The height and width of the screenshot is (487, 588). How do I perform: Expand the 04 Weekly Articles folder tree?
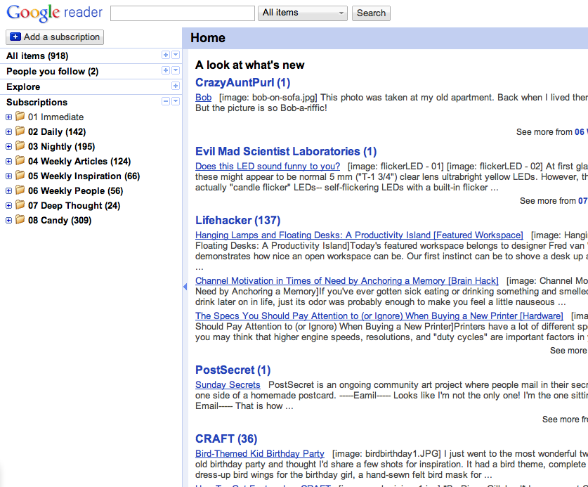(8, 162)
